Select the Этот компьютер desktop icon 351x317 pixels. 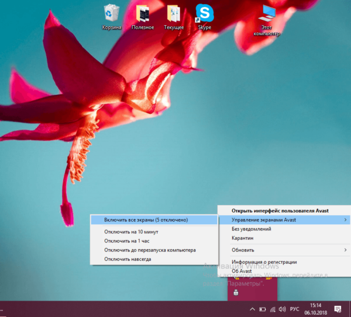267,20
